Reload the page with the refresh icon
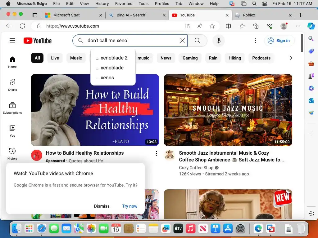Viewport: 318px width, 238px height. point(22,26)
